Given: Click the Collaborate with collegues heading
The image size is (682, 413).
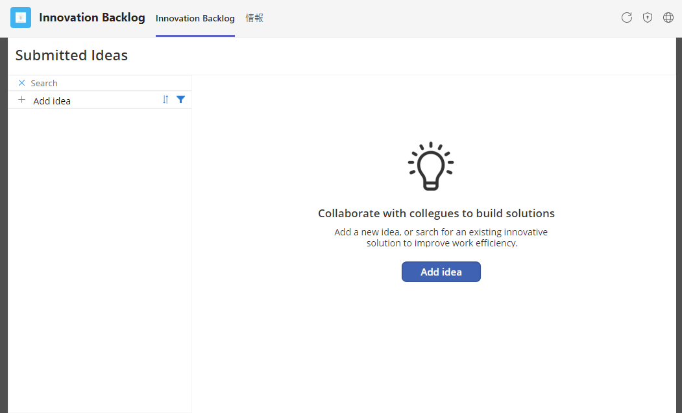Looking at the screenshot, I should 436,213.
